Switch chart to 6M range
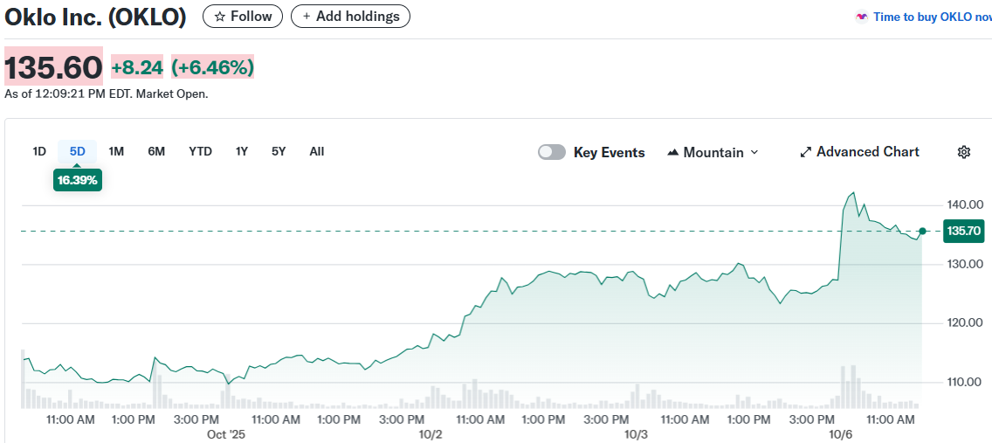 (156, 151)
